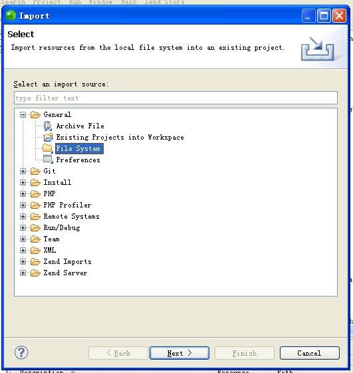Viewport: 353px width, 373px height.
Task: Select the Zend Imports tree item
Action: point(67,261)
